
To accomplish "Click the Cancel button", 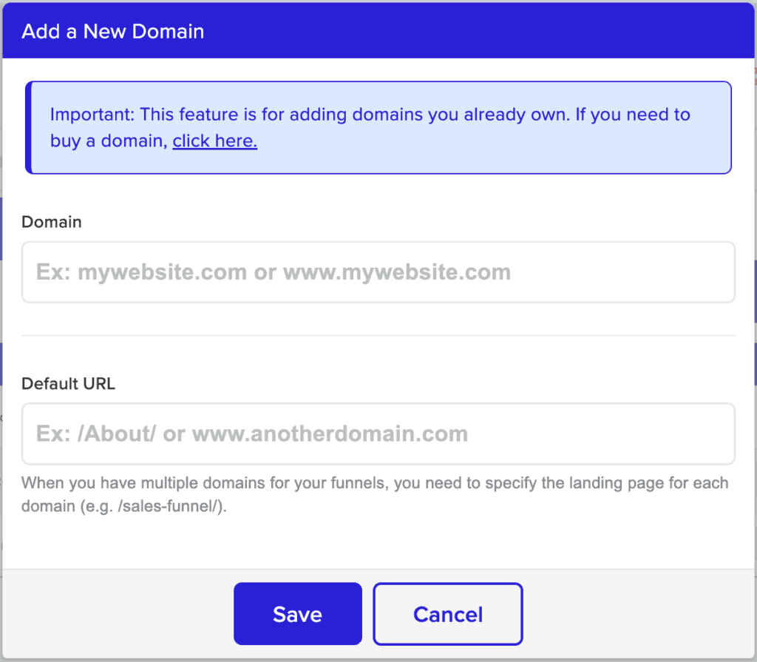I will pos(447,614).
